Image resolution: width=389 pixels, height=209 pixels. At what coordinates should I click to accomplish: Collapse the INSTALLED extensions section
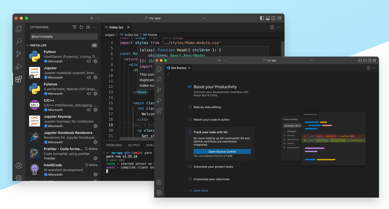click(x=28, y=45)
